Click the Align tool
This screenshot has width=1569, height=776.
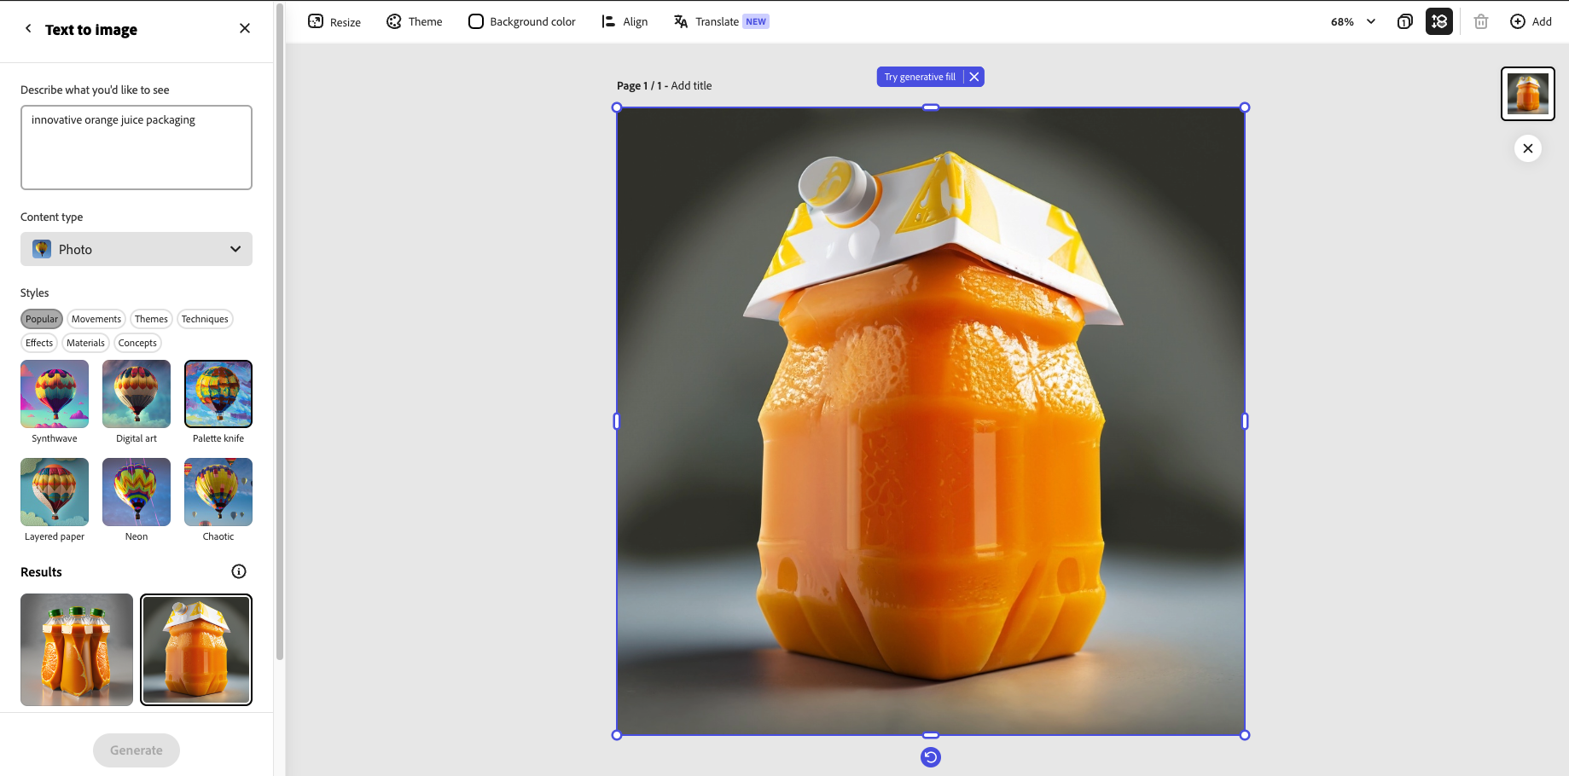coord(625,21)
